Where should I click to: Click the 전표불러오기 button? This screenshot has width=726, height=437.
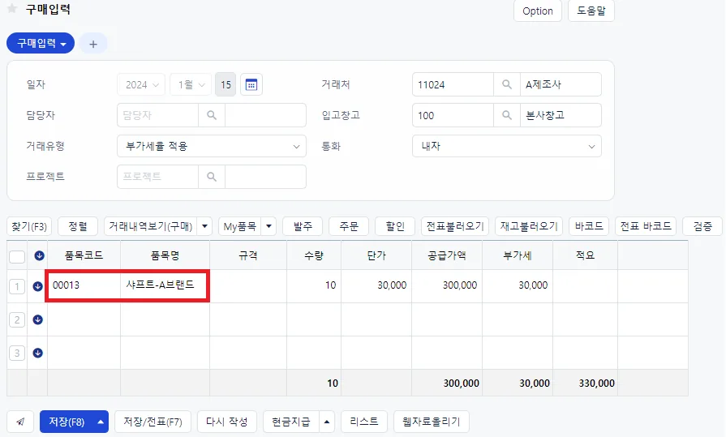pyautogui.click(x=455, y=226)
